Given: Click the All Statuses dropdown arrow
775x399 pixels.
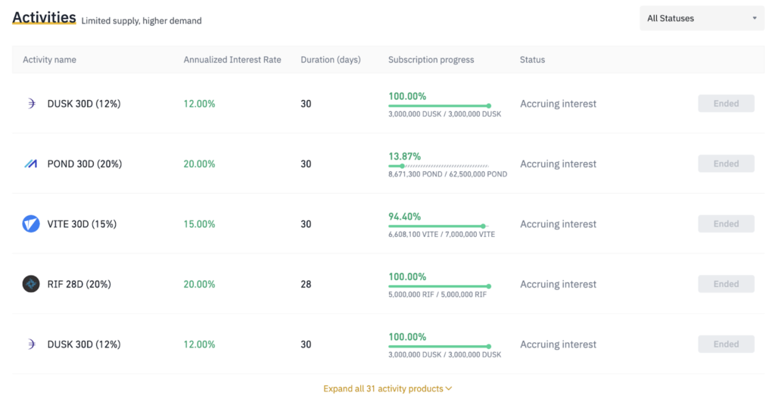Looking at the screenshot, I should click(755, 18).
